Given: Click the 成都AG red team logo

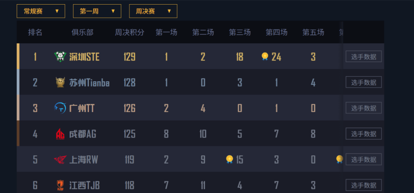Looking at the screenshot, I should 60,134.
